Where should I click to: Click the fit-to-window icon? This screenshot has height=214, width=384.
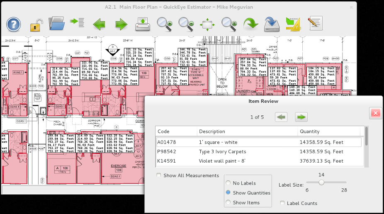pyautogui.click(x=207, y=24)
